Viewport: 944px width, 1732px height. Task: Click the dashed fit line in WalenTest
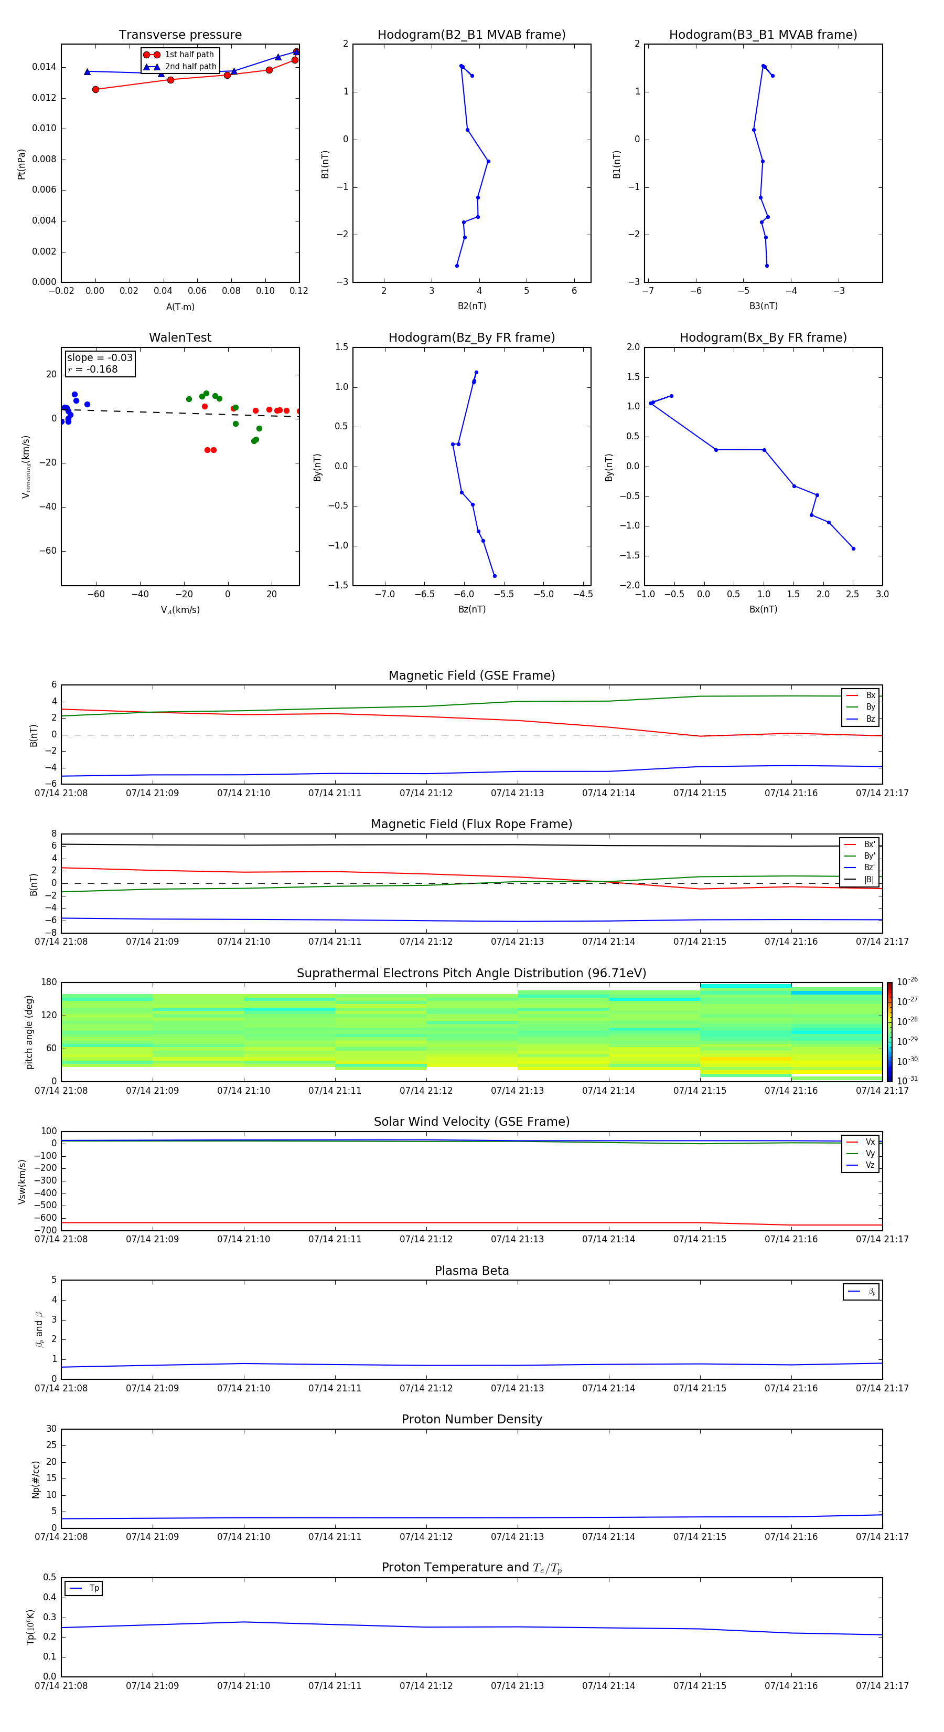coord(180,413)
